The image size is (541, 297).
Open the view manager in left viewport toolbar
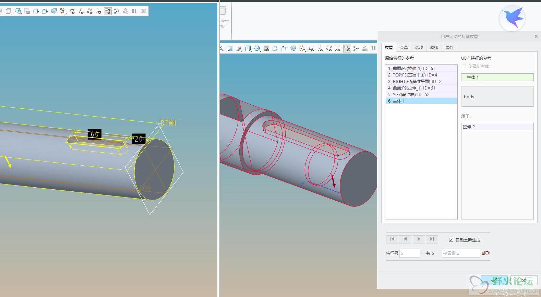27,11
